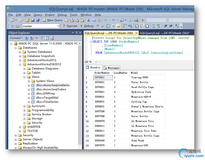Open the Connect dropdown in Object Explorer

(x=16, y=38)
